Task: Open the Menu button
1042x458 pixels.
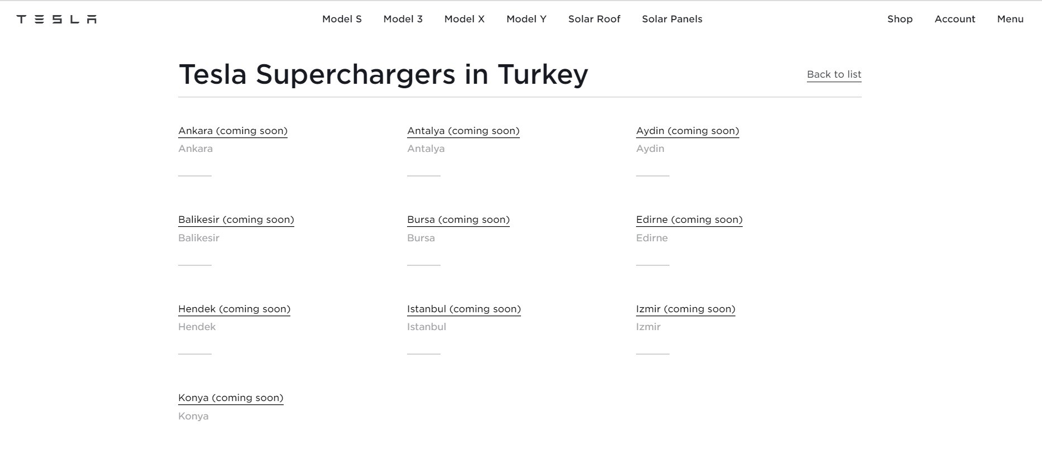Action: click(x=1010, y=19)
